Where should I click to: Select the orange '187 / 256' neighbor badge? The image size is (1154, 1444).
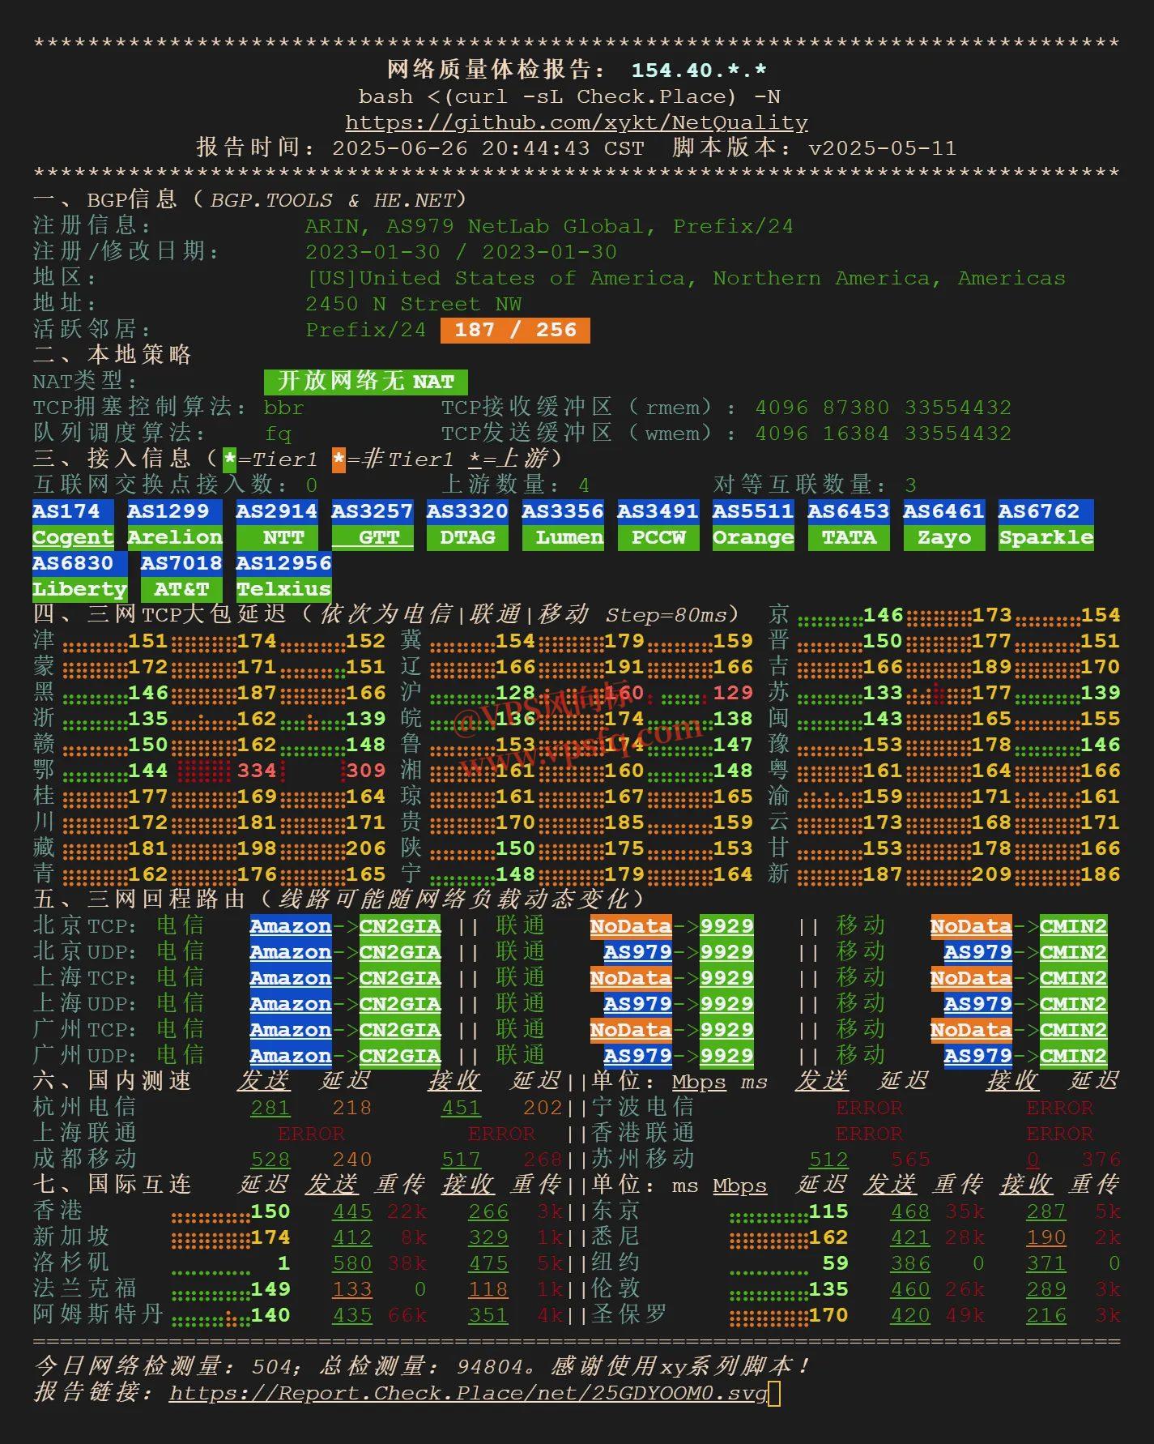(515, 331)
